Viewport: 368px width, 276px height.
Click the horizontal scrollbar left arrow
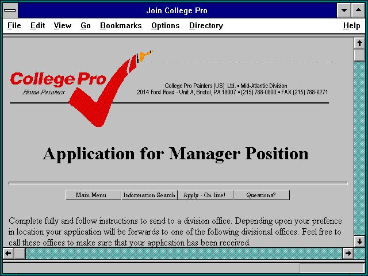(9, 253)
